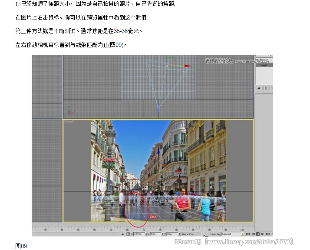
Task: Step to next frame button
Action: tap(263, 234)
